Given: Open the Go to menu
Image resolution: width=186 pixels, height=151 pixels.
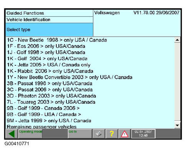Looking at the screenshot, I should point(80,134).
